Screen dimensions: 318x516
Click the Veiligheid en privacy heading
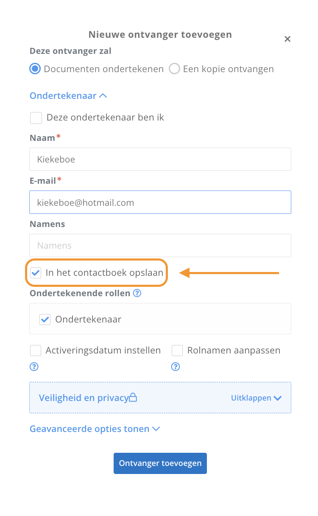click(x=84, y=398)
